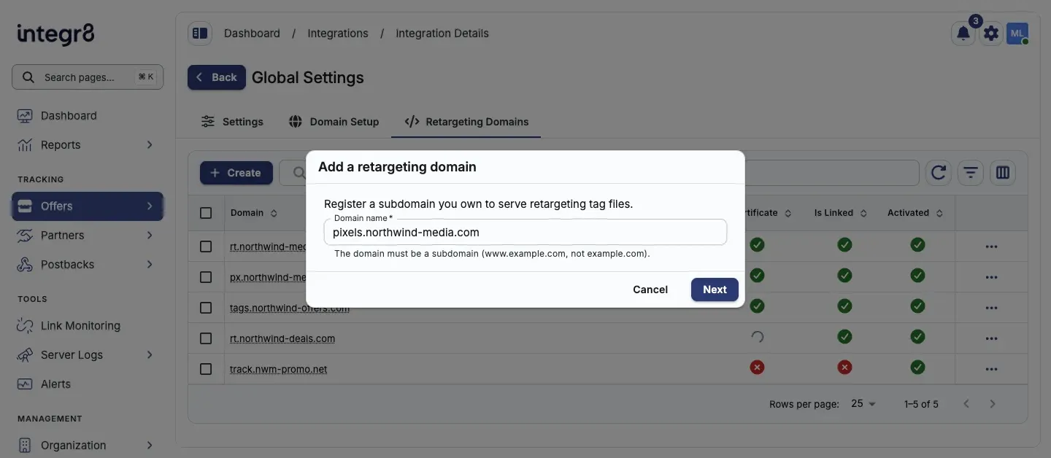Image resolution: width=1051 pixels, height=458 pixels.
Task: Open row actions for tags.northwind-offers.com
Action: tap(991, 308)
